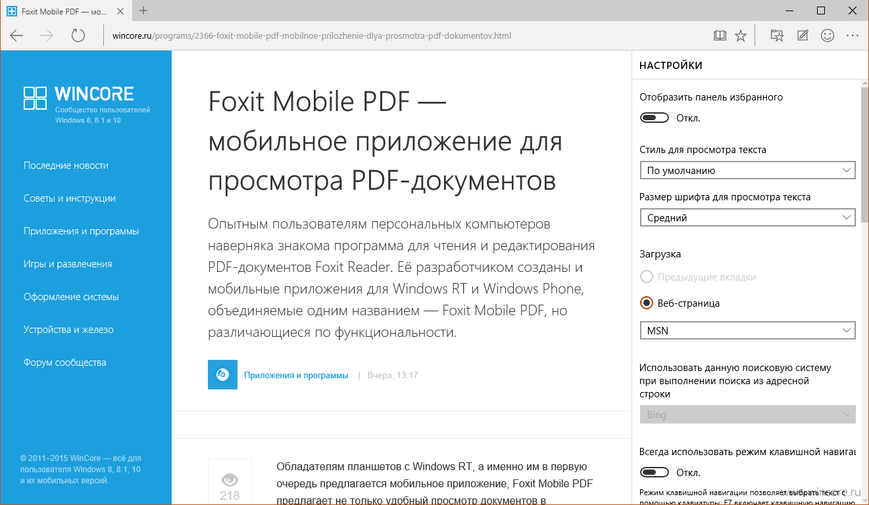Open the Hub favorites list icon
This screenshot has width=869, height=505.
pos(778,35)
